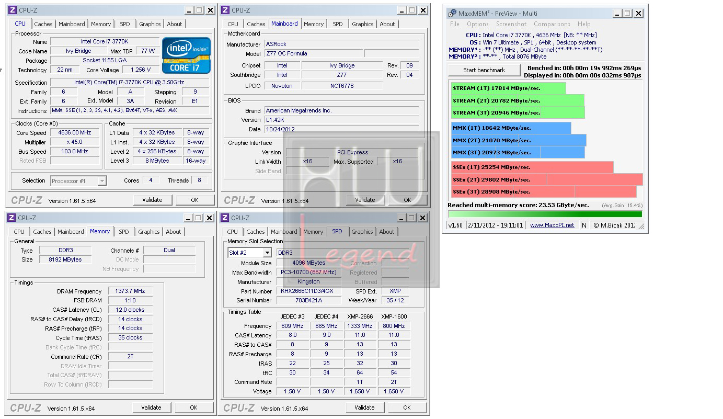Click the Z title icon of the Memory-tab window
723x419 pixels.
coord(12,218)
